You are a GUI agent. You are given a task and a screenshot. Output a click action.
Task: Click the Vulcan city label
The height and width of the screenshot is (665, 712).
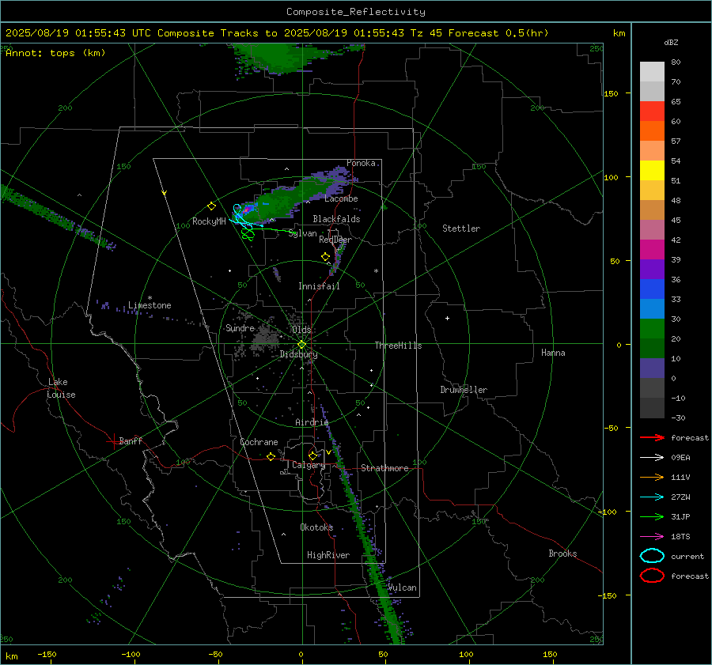[x=402, y=588]
